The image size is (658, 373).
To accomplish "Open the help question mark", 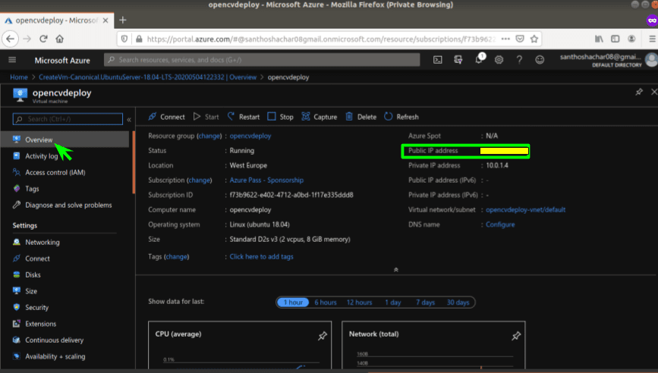I will [519, 60].
